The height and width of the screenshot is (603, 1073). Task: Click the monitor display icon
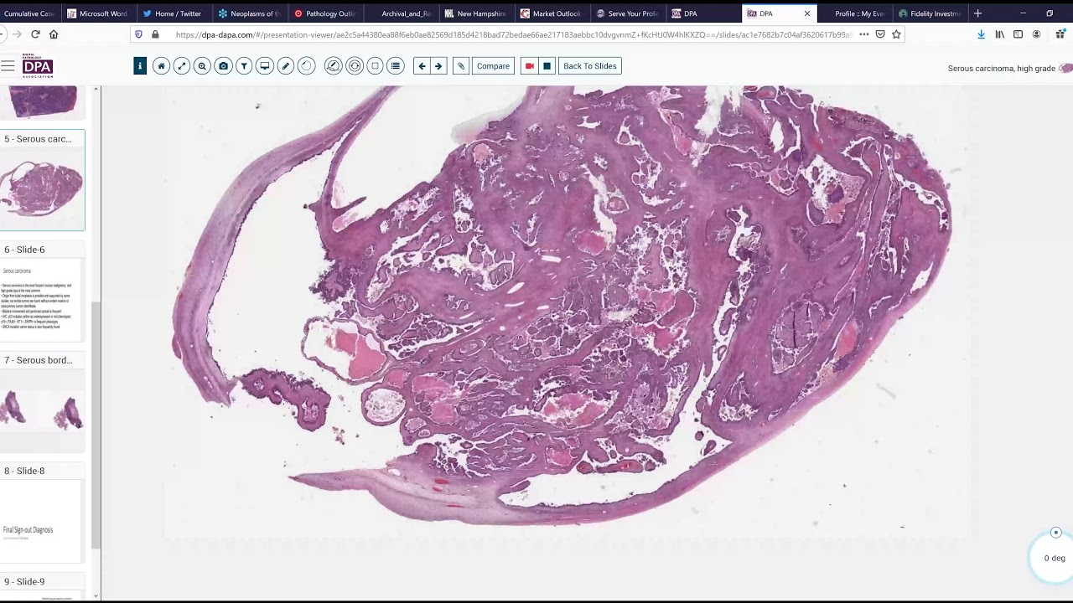click(x=265, y=66)
